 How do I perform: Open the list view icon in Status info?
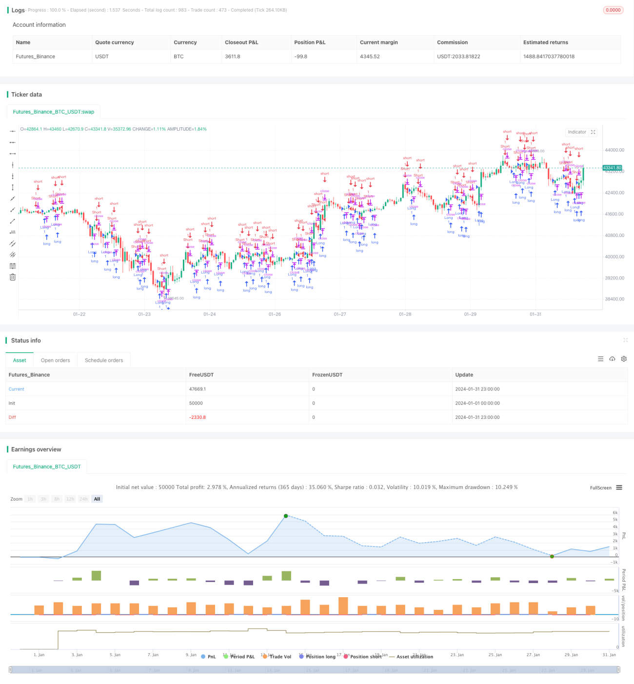tap(600, 359)
